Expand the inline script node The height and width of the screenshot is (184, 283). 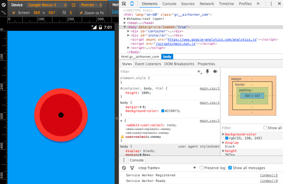128,48
